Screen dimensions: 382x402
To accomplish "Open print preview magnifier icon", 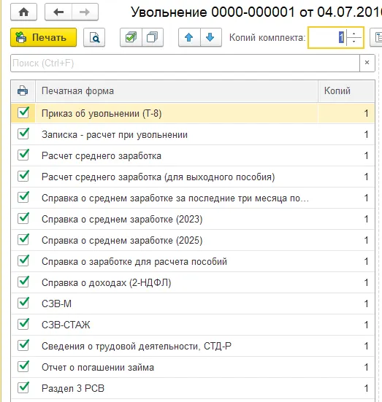I will coord(94,37).
